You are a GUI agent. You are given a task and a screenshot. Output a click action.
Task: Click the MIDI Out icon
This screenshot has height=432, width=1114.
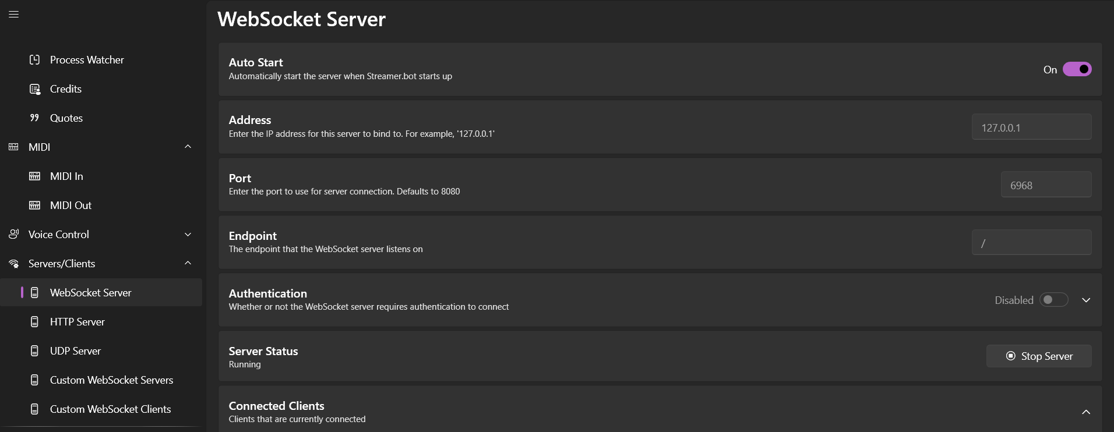point(35,206)
